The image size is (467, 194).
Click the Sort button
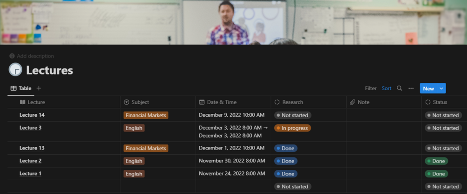click(387, 88)
